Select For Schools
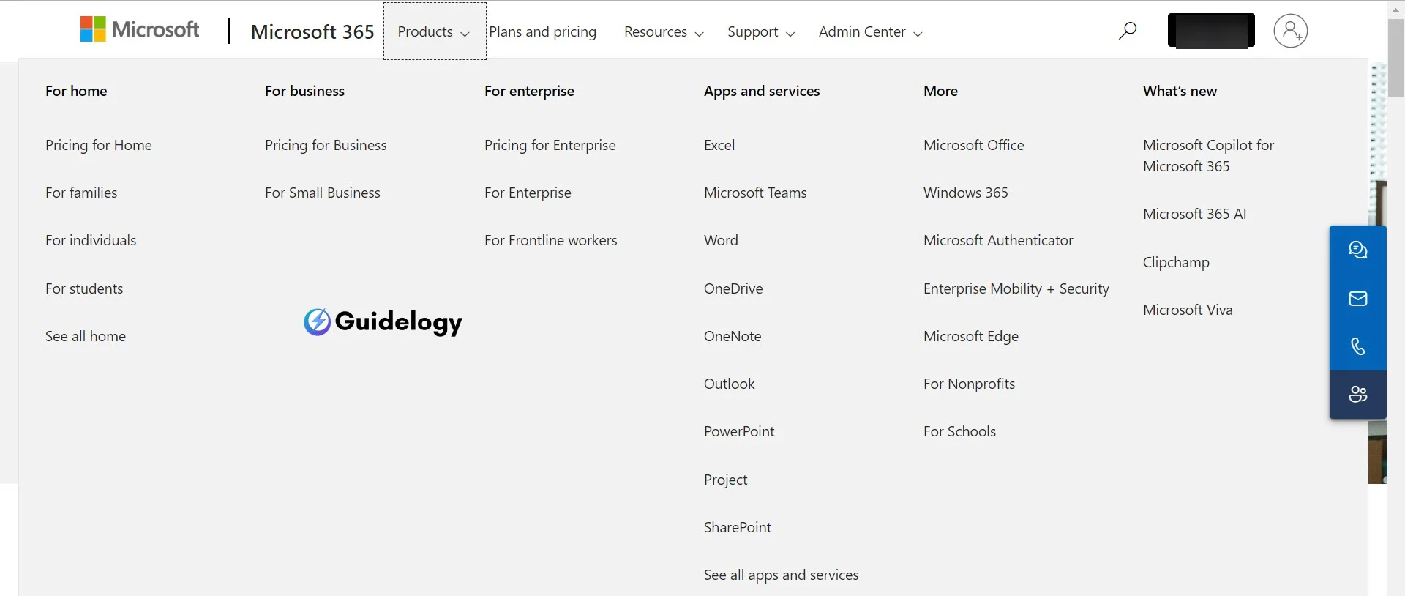1405x596 pixels. point(959,431)
